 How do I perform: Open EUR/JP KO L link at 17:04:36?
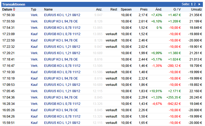pyautogui.click(x=61, y=97)
